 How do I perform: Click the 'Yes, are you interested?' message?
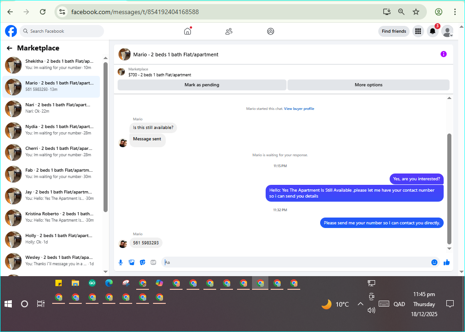[x=416, y=179]
